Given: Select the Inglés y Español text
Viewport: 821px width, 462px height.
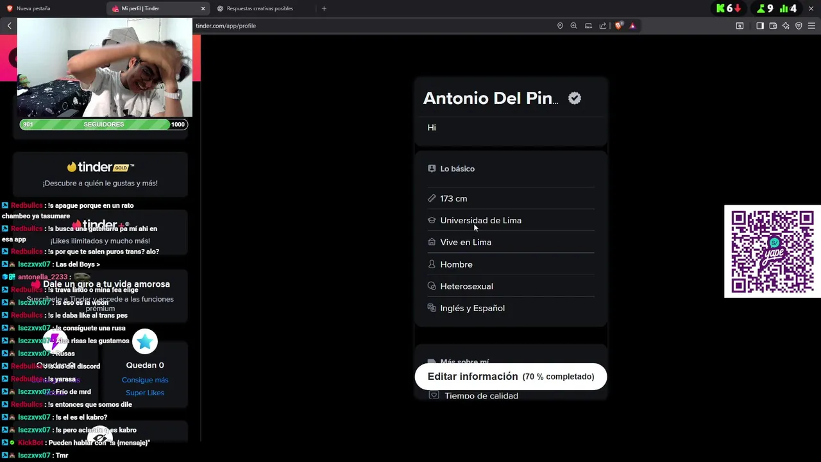Looking at the screenshot, I should pyautogui.click(x=472, y=308).
